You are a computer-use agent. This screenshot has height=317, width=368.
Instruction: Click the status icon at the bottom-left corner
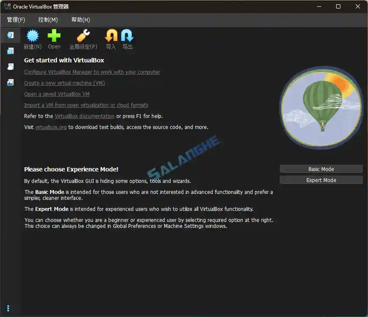click(8, 308)
